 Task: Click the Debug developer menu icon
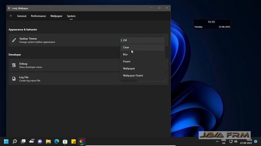coord(14,65)
